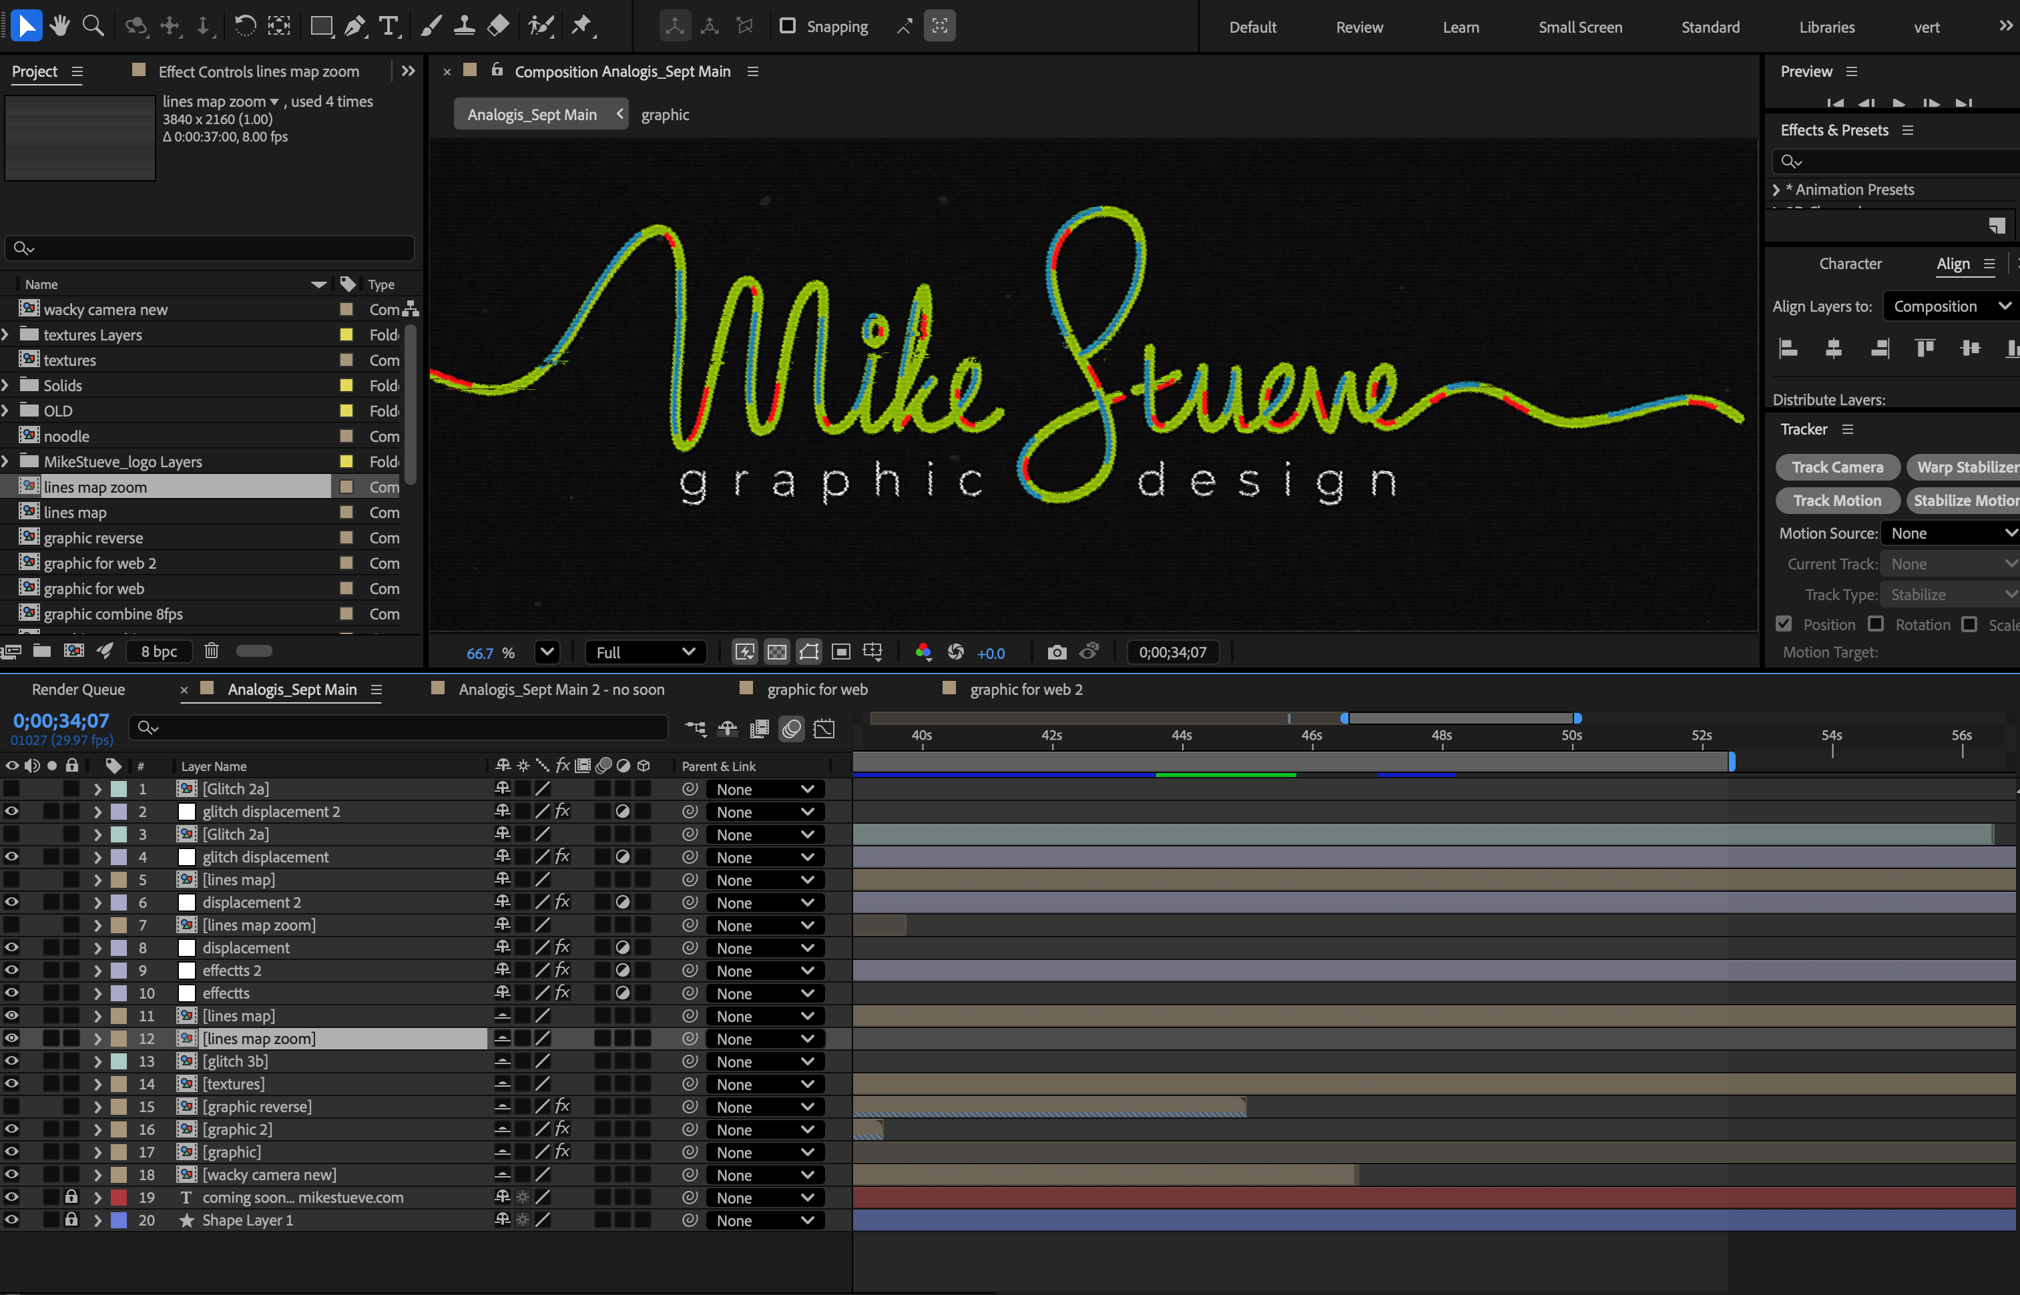Select the Eraser tool
The image size is (2020, 1295).
499,26
